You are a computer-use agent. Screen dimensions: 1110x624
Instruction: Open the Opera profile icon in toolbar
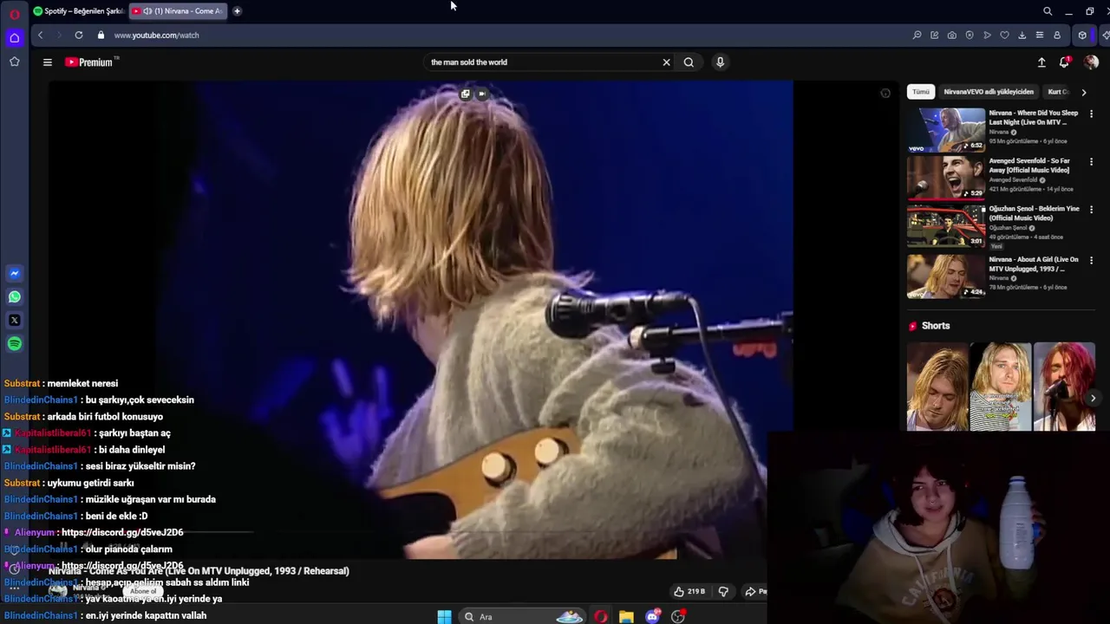coord(1057,36)
